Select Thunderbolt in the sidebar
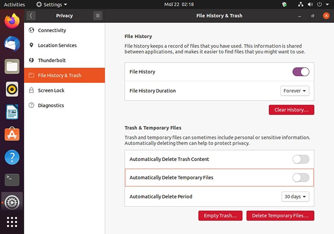 64,60
